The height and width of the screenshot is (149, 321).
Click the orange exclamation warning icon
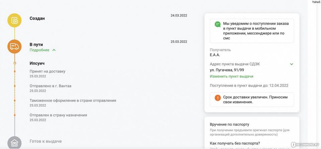point(218,98)
